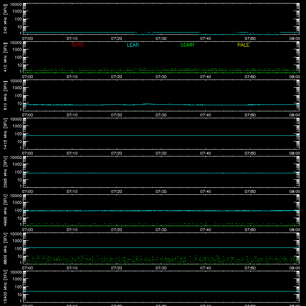Click the 07:40 label below 410 MHz panel
Viewport: 306px width, 306px height.
(205, 77)
